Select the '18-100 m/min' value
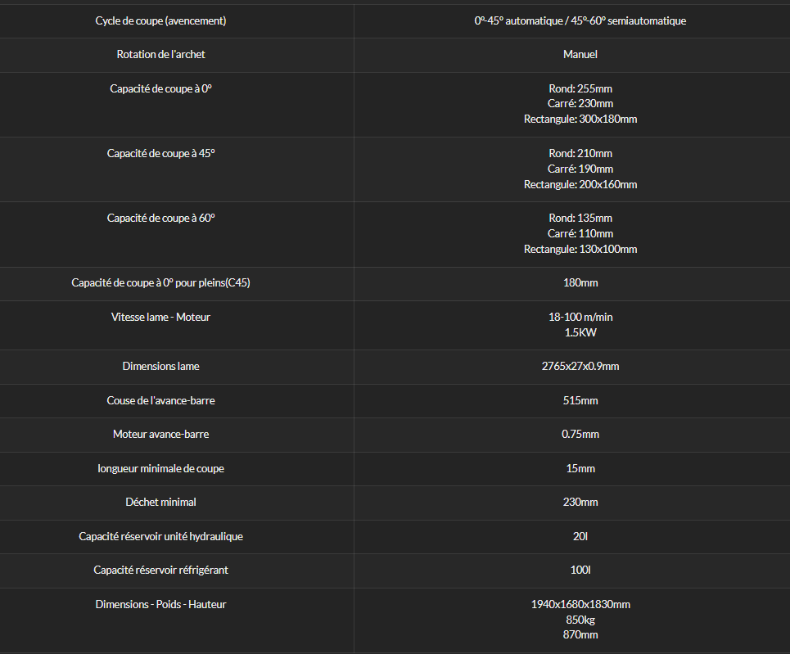 580,317
